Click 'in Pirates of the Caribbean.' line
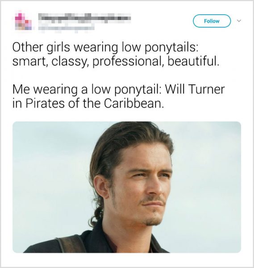254x268 pixels. [x=88, y=103]
